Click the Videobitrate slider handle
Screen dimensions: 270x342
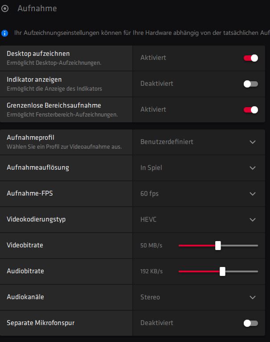click(x=218, y=246)
